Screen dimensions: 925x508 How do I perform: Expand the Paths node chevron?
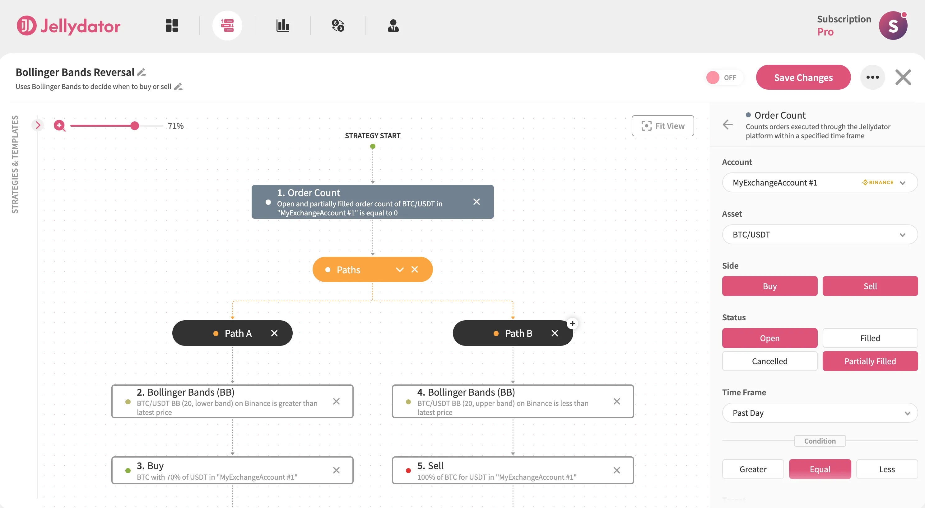coord(400,270)
